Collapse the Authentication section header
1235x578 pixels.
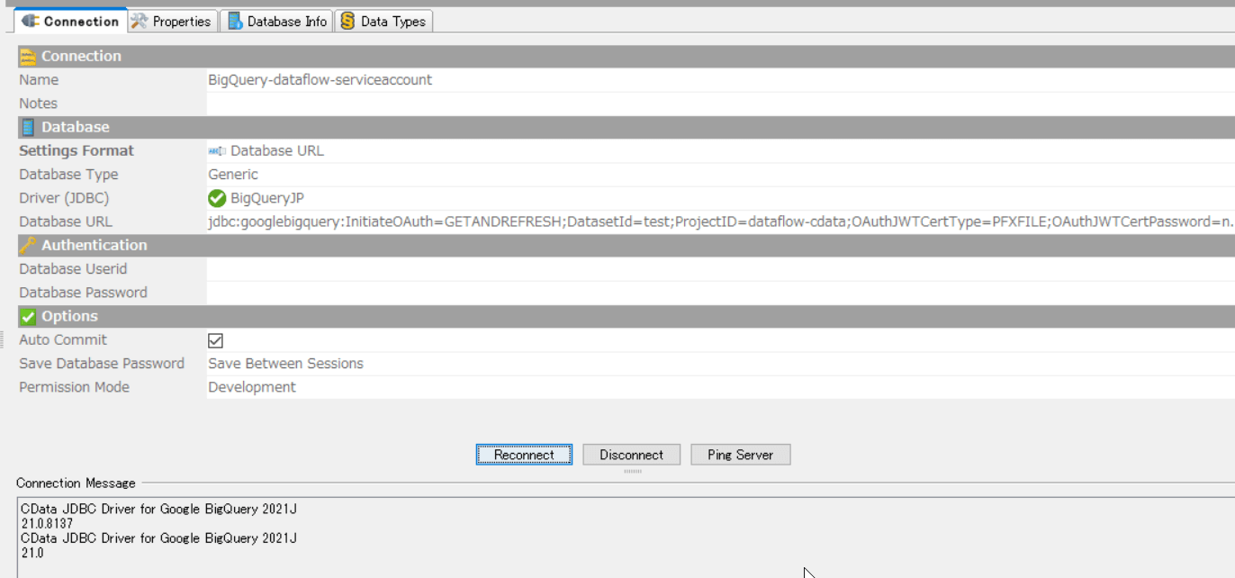pos(626,245)
